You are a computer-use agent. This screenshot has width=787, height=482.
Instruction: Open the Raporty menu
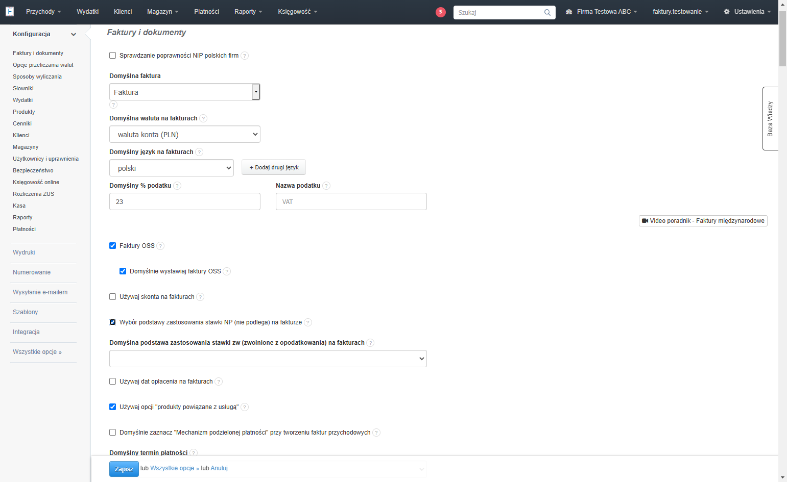(x=248, y=12)
